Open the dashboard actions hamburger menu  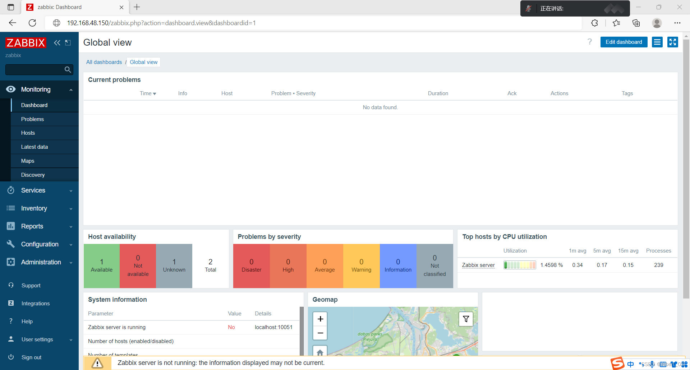click(x=657, y=42)
